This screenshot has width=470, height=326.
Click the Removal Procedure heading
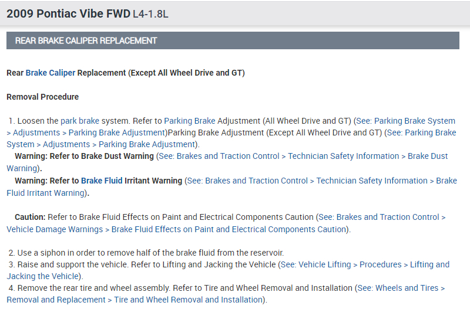coord(42,97)
